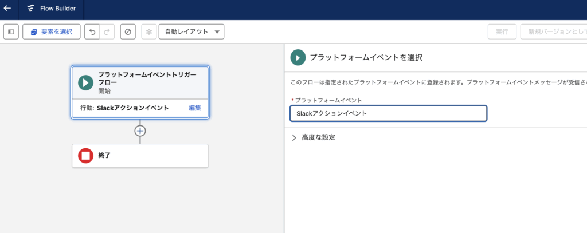This screenshot has width=587, height=233.
Task: Click the プラットフォームイベント input field
Action: click(388, 113)
